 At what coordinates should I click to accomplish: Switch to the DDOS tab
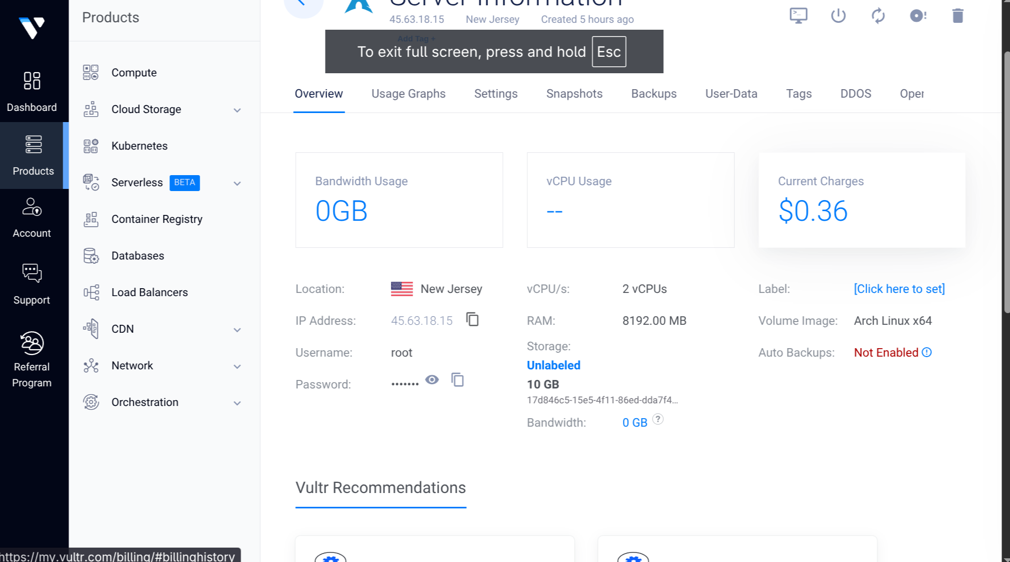coord(855,94)
